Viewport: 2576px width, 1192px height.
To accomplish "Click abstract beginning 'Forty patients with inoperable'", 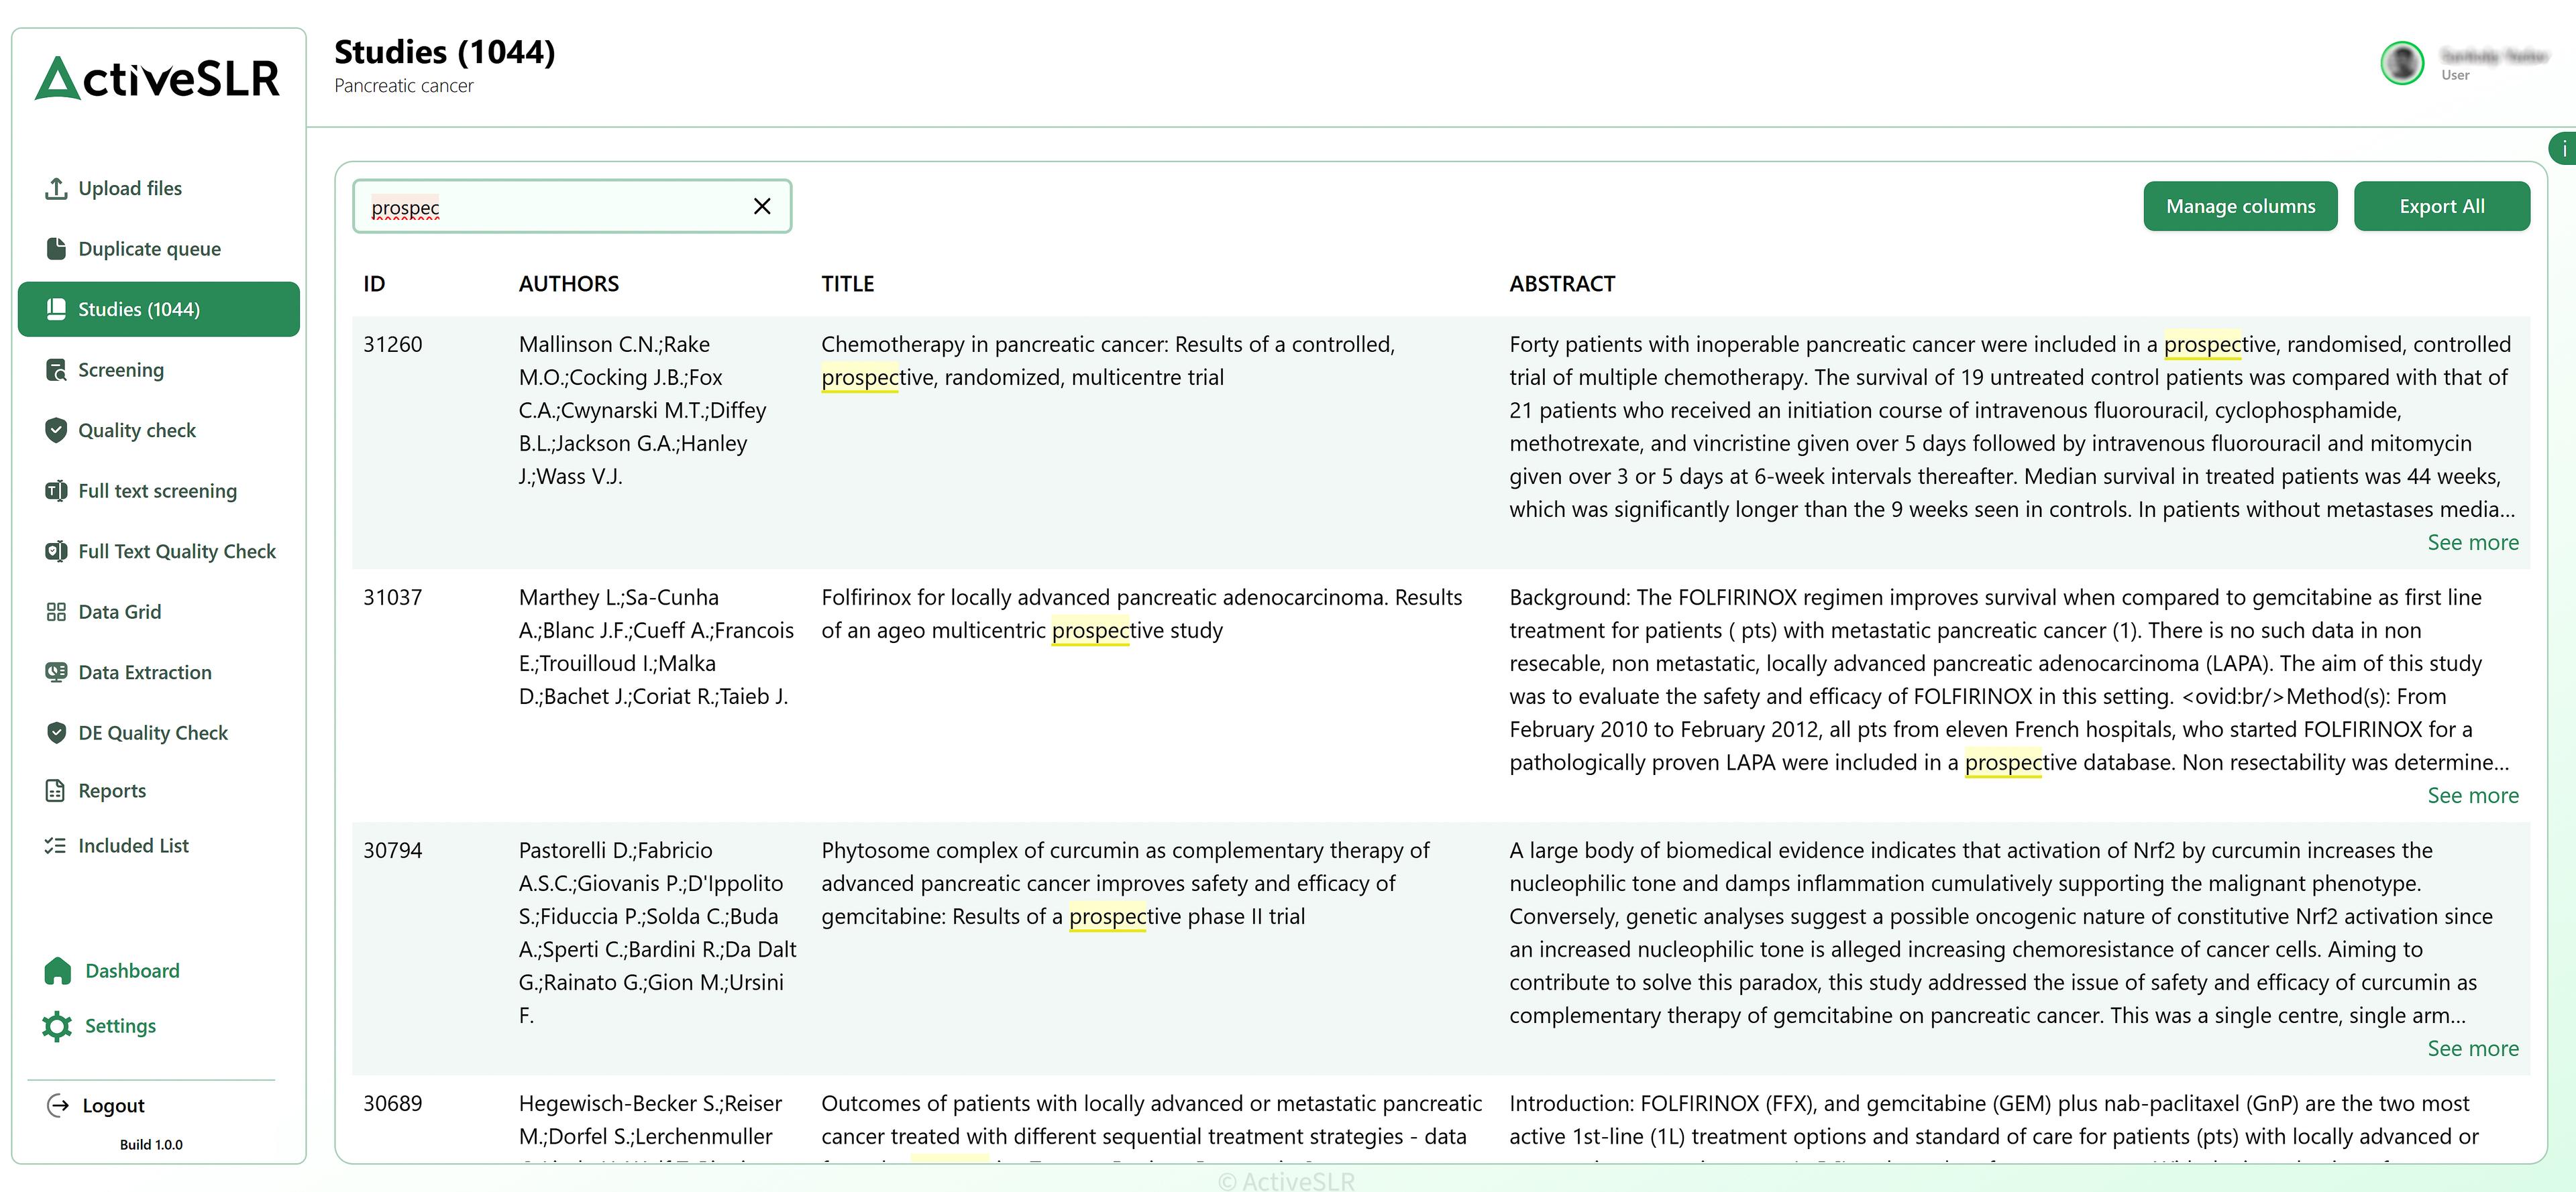I will click(x=2012, y=426).
